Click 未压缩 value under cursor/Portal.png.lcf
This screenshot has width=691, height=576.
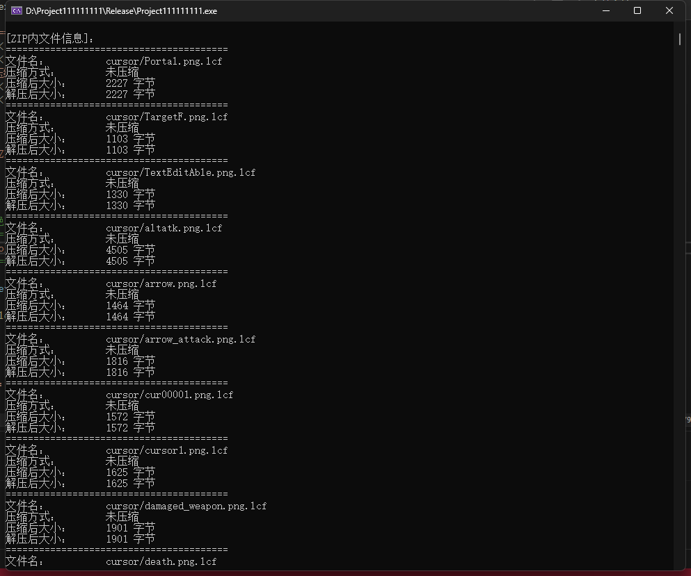[122, 72]
